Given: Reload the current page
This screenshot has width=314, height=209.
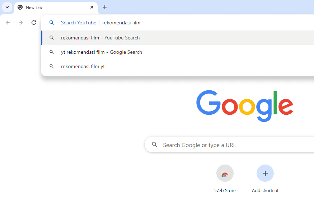Looking at the screenshot, I should coord(34,23).
